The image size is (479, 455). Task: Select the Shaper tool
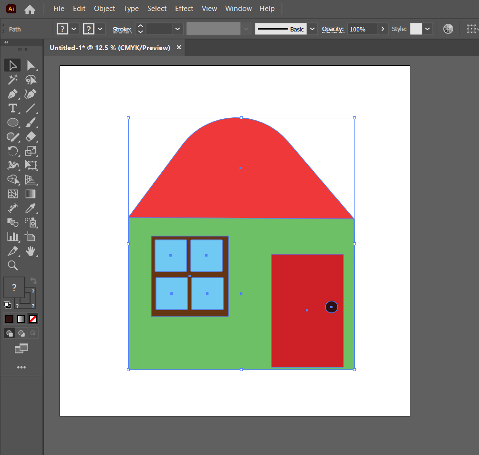pyautogui.click(x=12, y=137)
